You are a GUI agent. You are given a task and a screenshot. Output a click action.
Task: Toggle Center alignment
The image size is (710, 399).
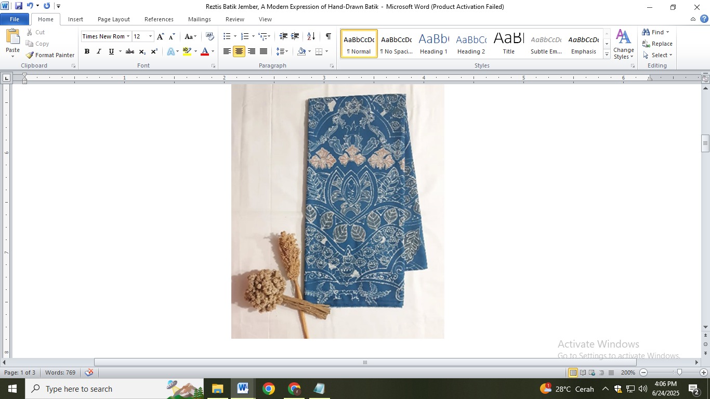coord(239,51)
